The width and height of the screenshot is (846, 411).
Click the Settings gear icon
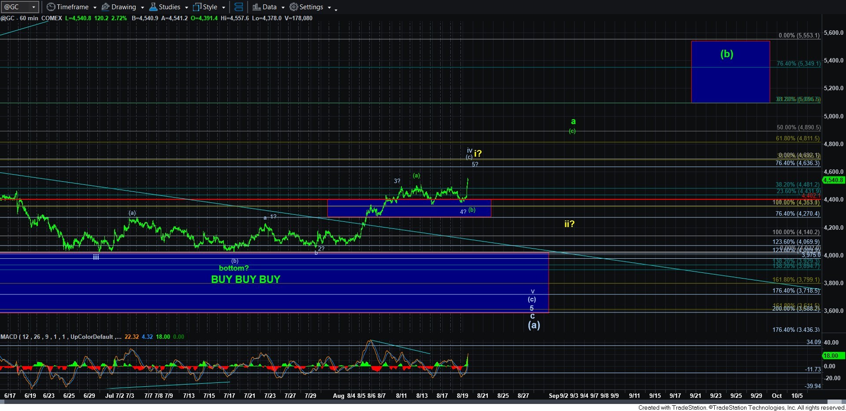click(x=293, y=7)
